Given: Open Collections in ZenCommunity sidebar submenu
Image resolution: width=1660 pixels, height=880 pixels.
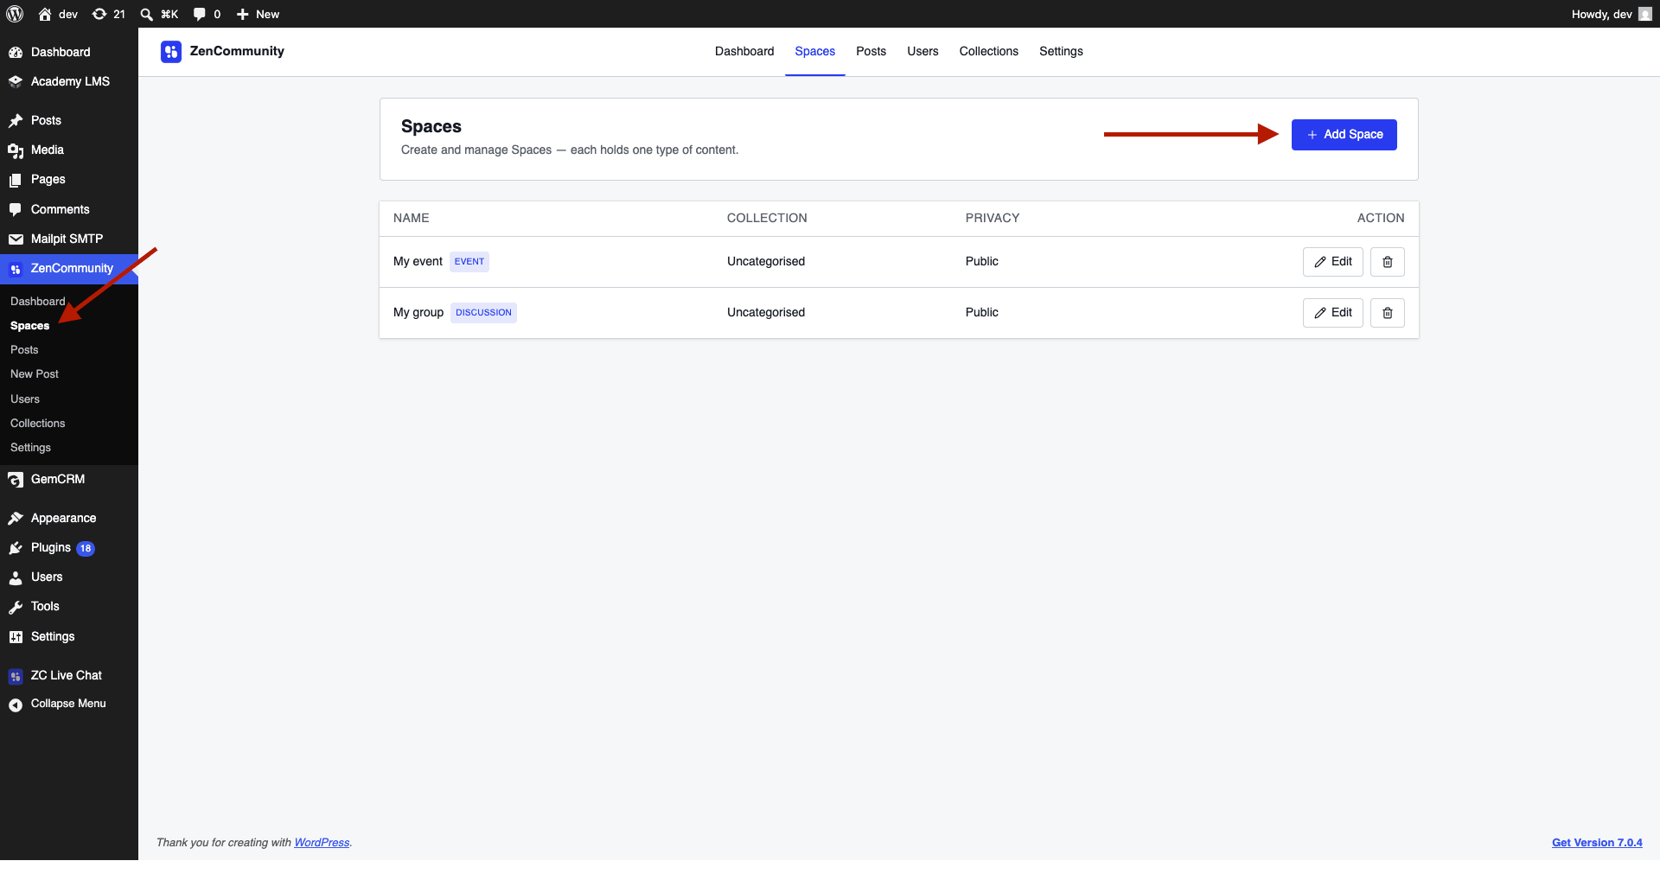Looking at the screenshot, I should (x=38, y=424).
